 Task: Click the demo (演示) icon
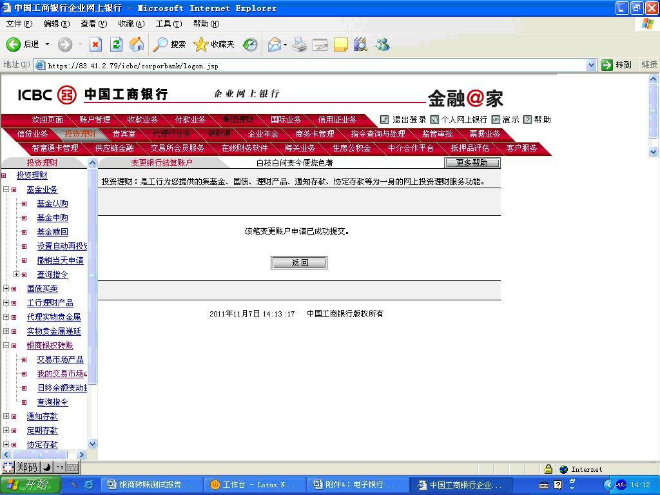pos(496,119)
